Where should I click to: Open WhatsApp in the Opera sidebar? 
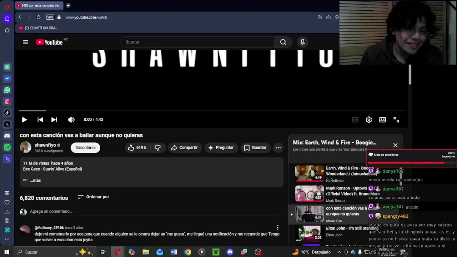tap(7, 90)
